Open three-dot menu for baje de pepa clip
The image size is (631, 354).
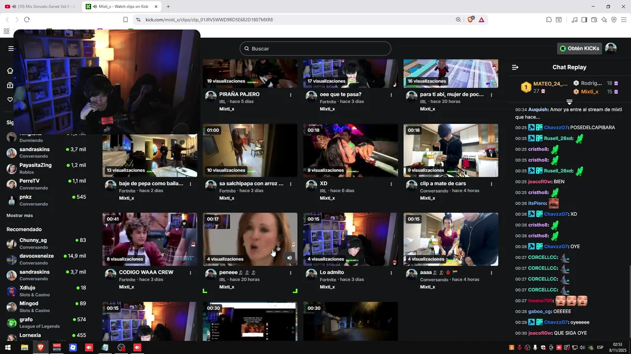[190, 184]
